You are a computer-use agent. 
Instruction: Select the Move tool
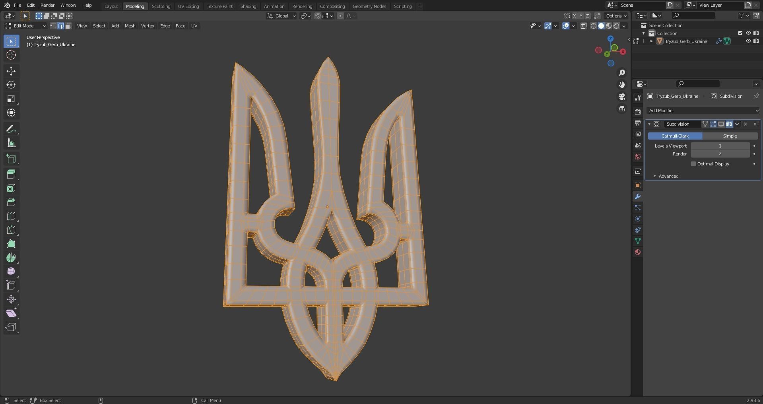(11, 71)
